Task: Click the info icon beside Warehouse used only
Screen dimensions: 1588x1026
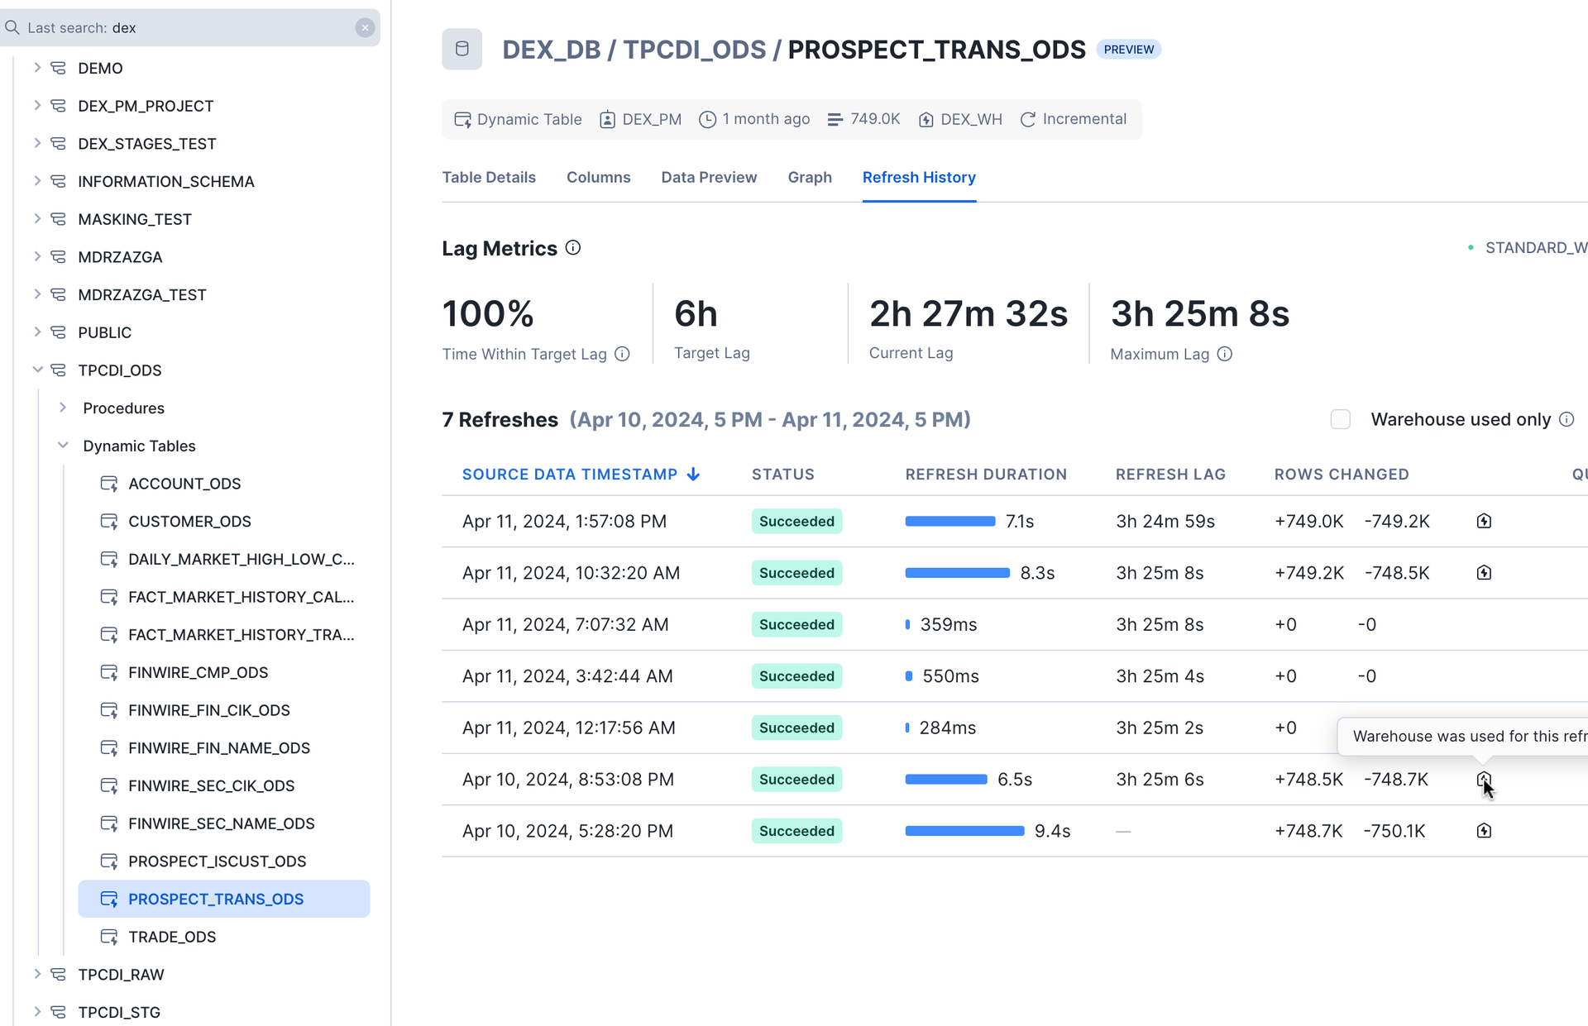Action: (x=1567, y=419)
